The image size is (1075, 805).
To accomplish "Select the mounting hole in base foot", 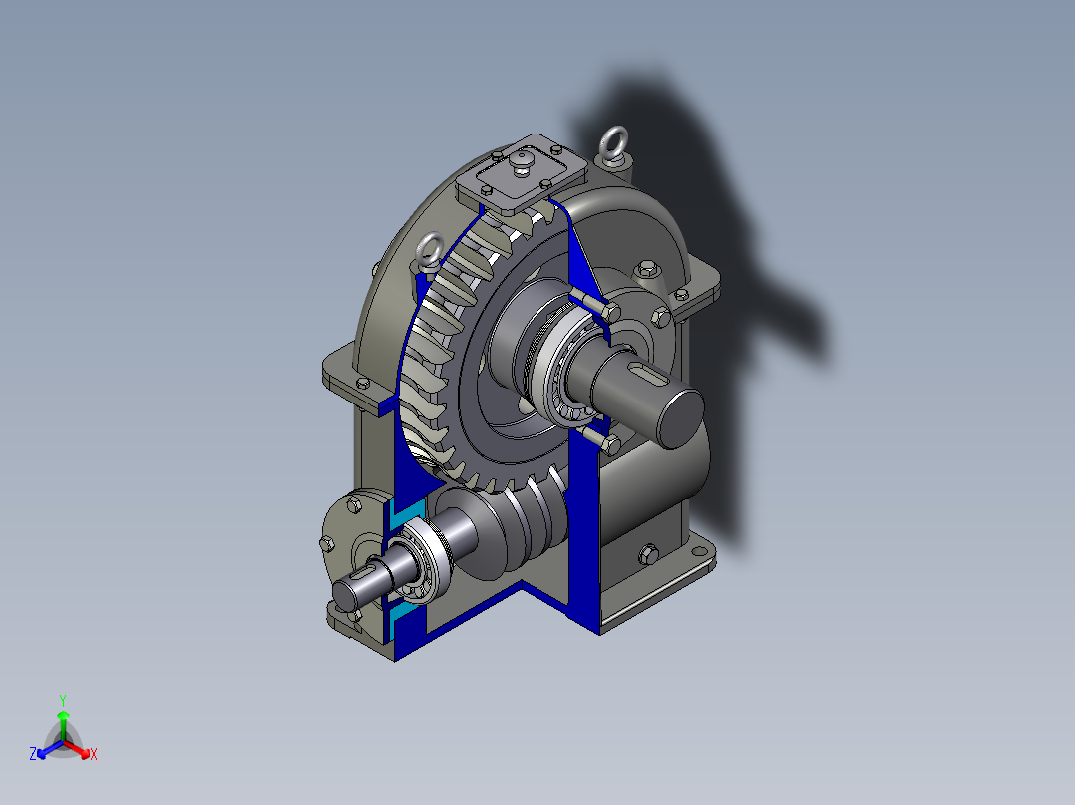I will (x=701, y=550).
